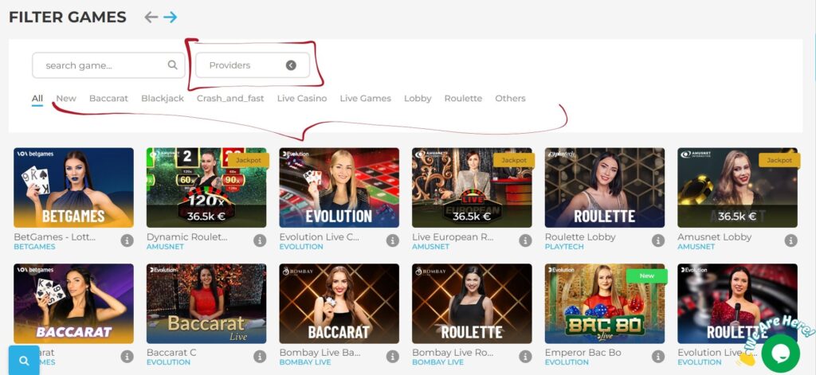
Task: Show info for BetGames Baccarat in second row
Action: 127,356
